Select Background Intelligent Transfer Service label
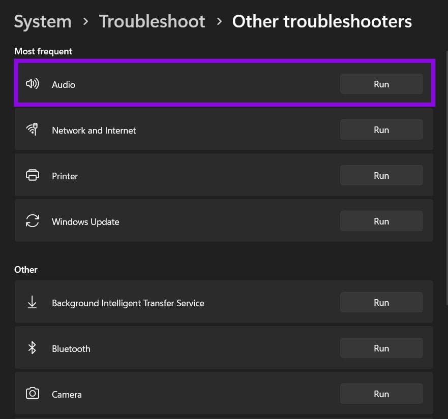The height and width of the screenshot is (419, 448). coord(128,303)
